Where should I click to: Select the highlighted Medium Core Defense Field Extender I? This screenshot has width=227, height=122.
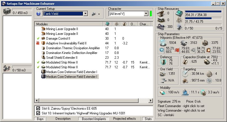pos(94,77)
